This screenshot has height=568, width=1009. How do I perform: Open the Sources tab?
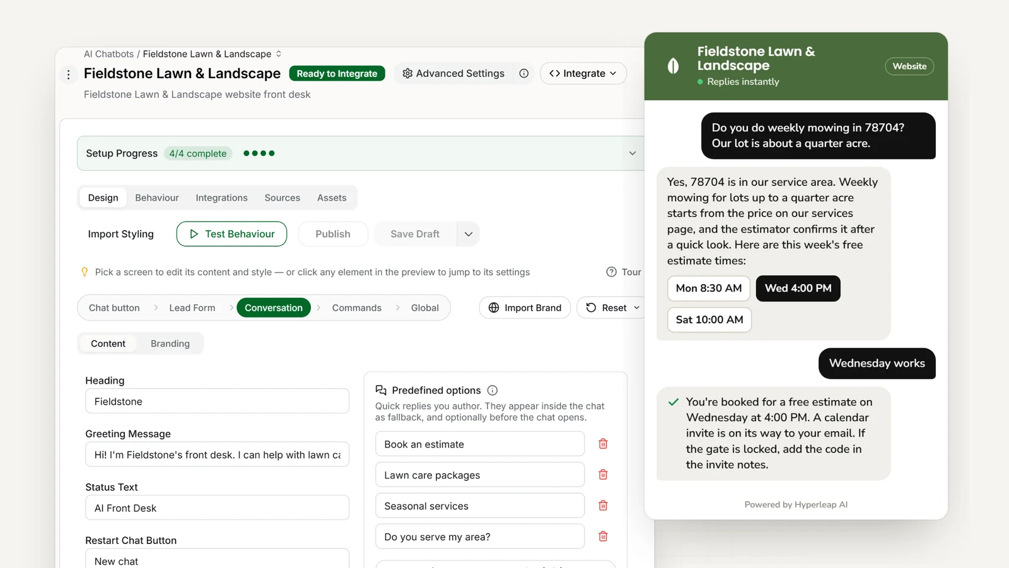coord(282,198)
